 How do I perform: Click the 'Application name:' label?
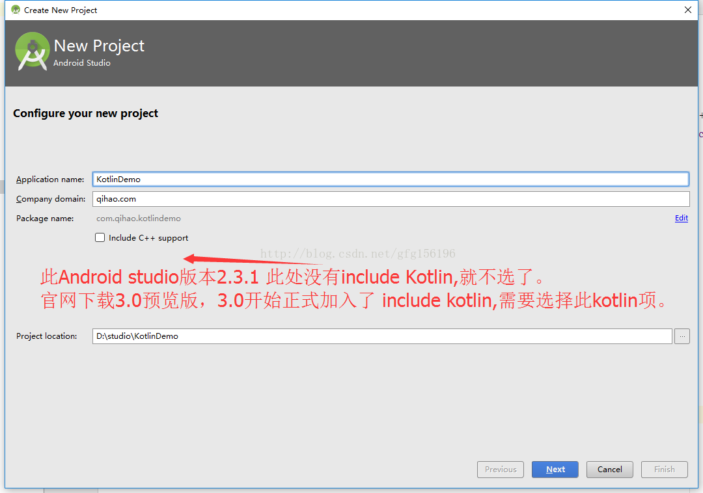point(50,180)
